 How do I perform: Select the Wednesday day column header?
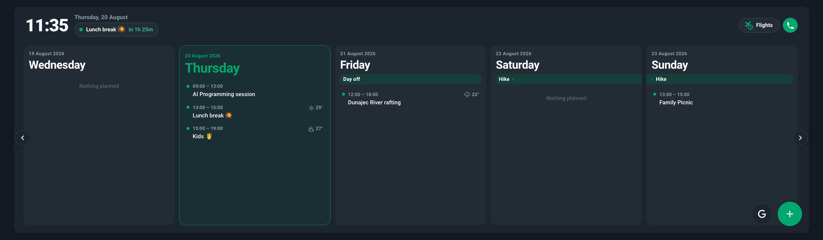point(57,61)
